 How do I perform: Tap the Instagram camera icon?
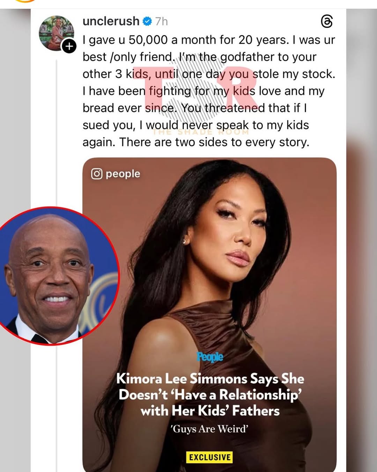[97, 174]
